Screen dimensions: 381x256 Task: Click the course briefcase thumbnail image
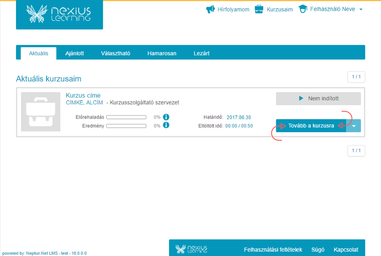pyautogui.click(x=40, y=112)
